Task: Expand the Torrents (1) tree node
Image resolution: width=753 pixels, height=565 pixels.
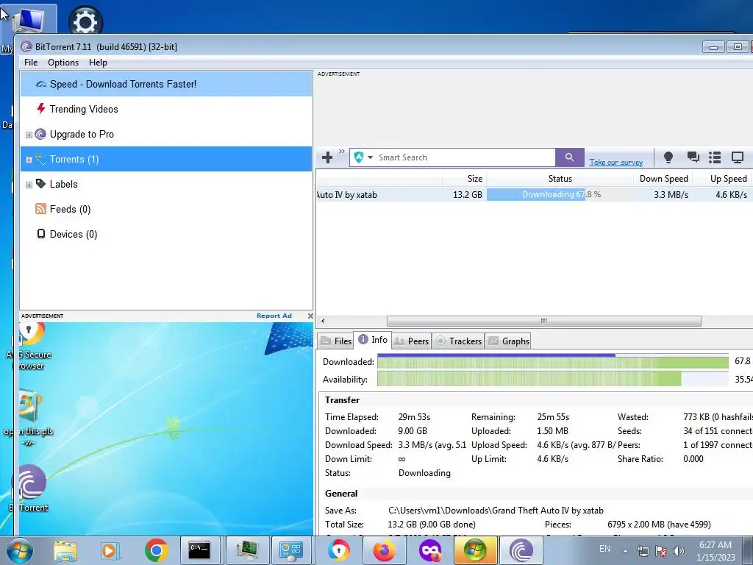Action: click(29, 160)
